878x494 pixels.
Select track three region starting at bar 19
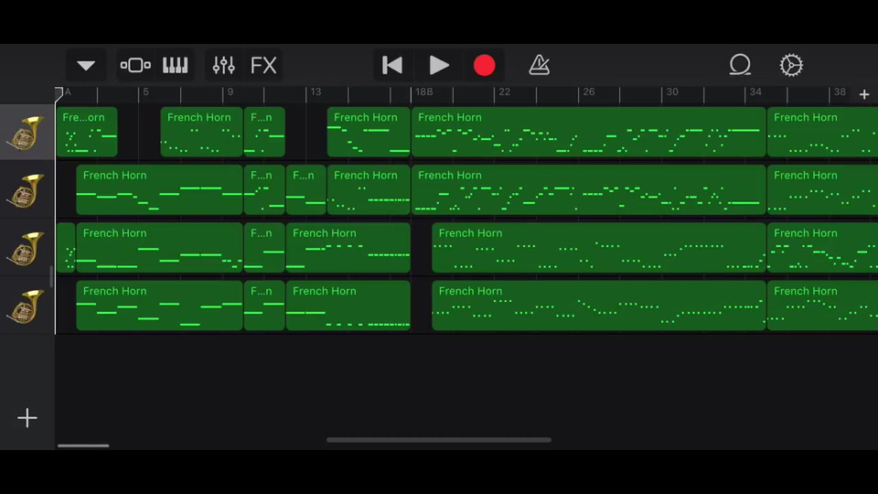point(598,248)
